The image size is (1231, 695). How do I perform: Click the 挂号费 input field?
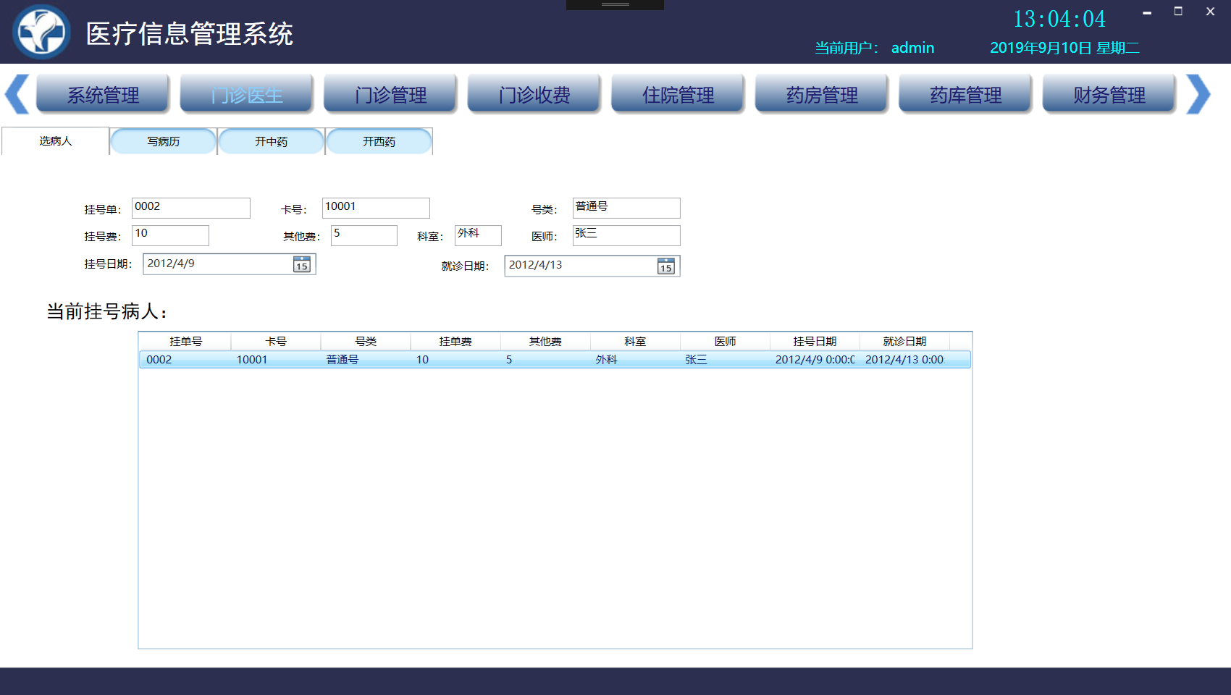[x=171, y=235]
